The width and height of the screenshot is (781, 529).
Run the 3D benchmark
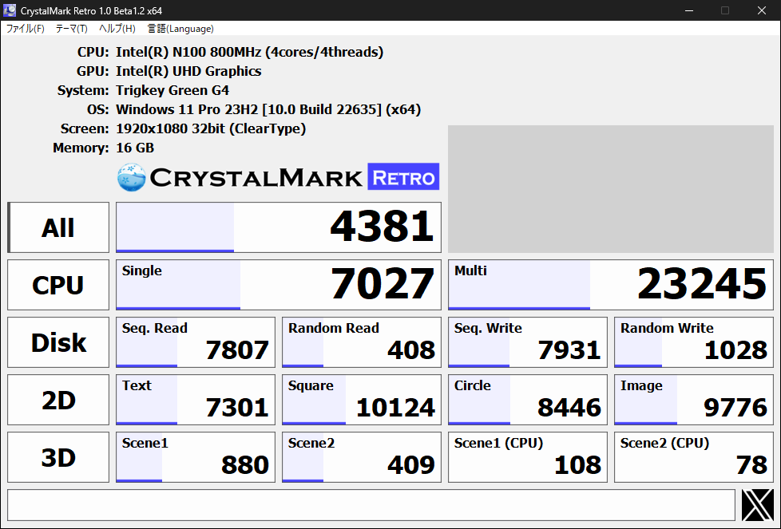(x=58, y=457)
